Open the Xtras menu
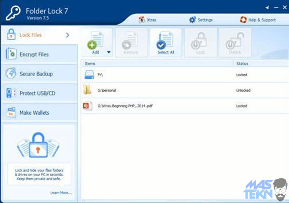 [x=147, y=20]
